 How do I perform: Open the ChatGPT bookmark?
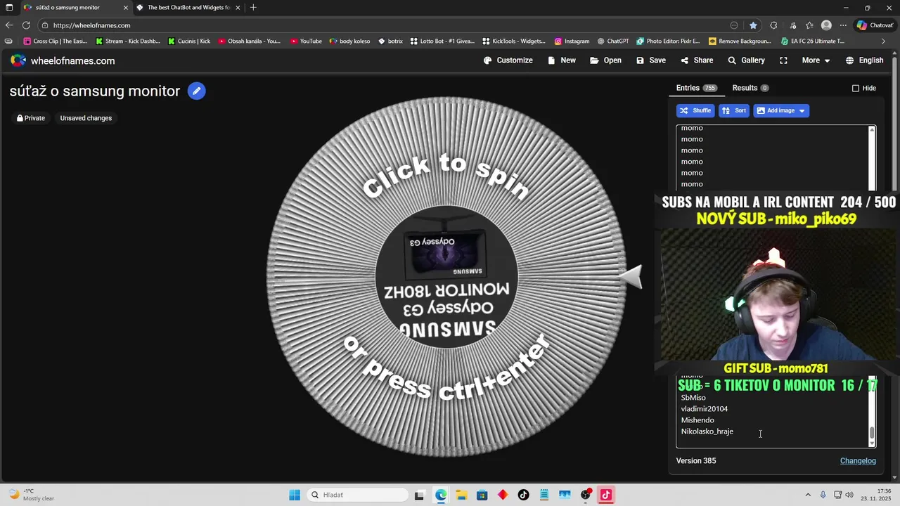point(613,41)
